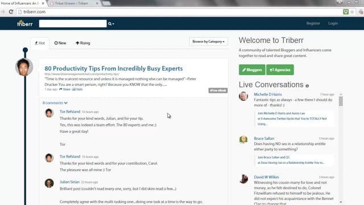This screenshot has width=364, height=205.
Task: View Stats for the productivity post
Action: click(77, 89)
